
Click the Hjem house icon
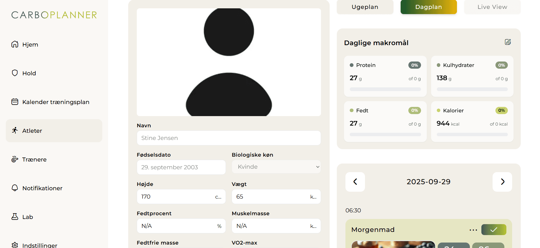pos(15,44)
